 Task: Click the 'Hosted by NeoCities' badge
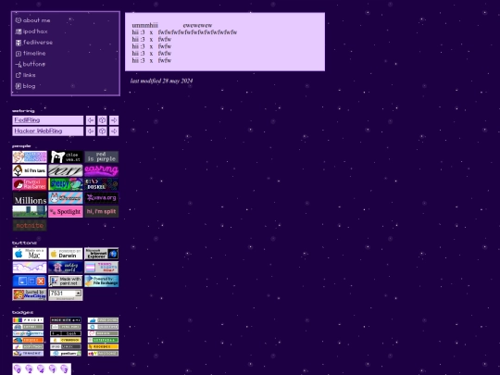30,295
